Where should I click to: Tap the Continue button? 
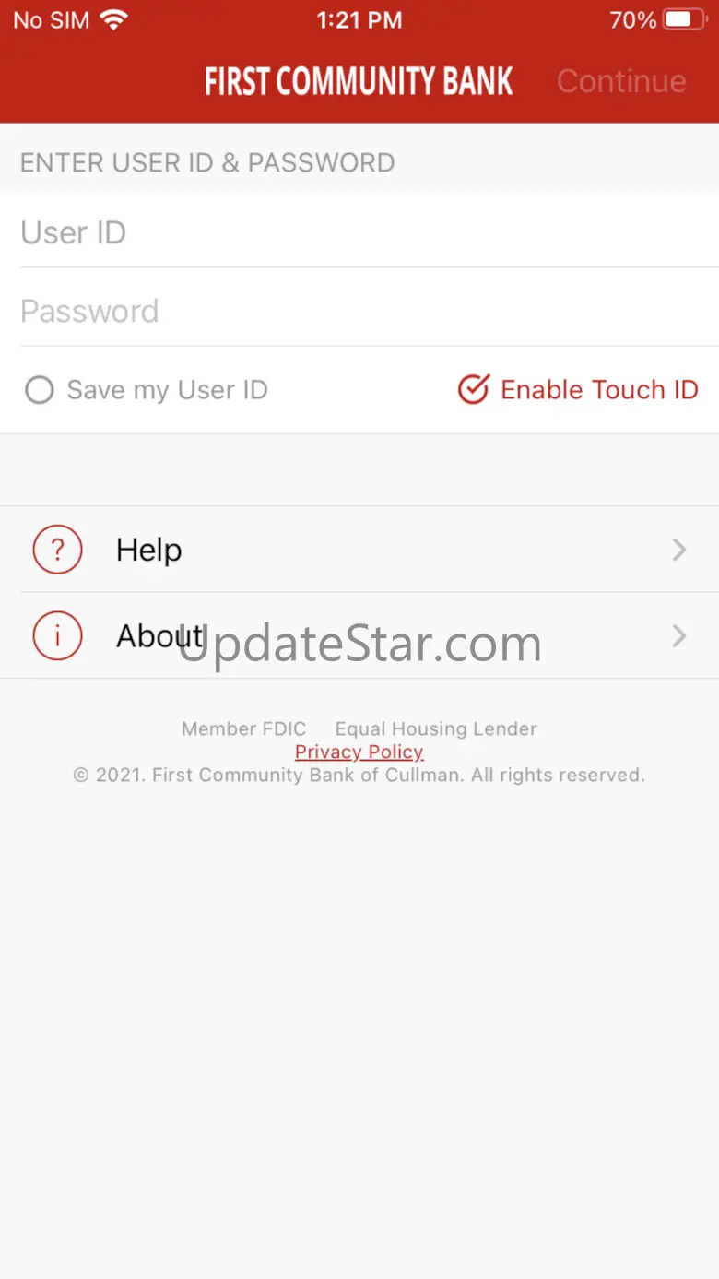tap(621, 81)
